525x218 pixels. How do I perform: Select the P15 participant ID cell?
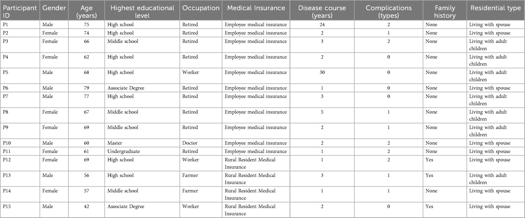(x=7, y=206)
